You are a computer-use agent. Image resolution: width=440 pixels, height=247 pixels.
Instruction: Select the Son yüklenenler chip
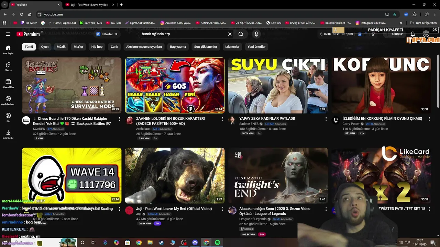tap(206, 47)
